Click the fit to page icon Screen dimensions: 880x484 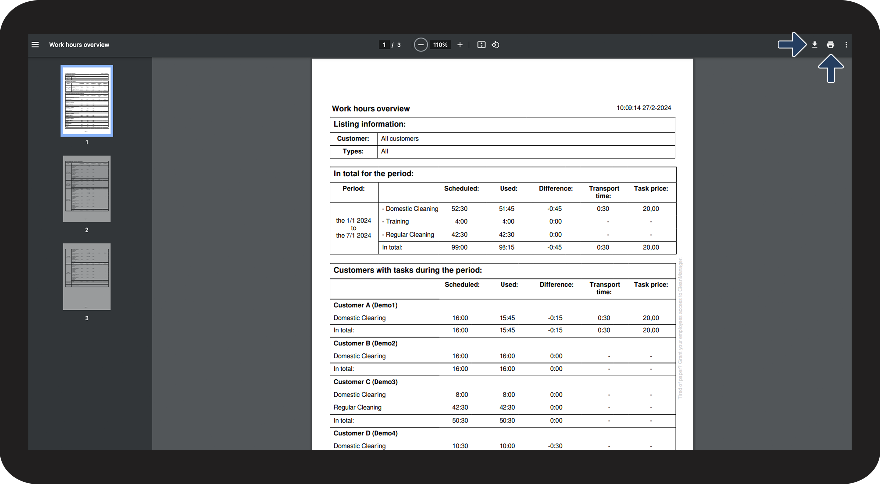[481, 45]
